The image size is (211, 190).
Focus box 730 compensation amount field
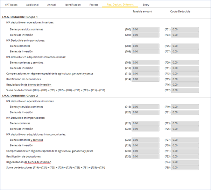click(x=145, y=151)
